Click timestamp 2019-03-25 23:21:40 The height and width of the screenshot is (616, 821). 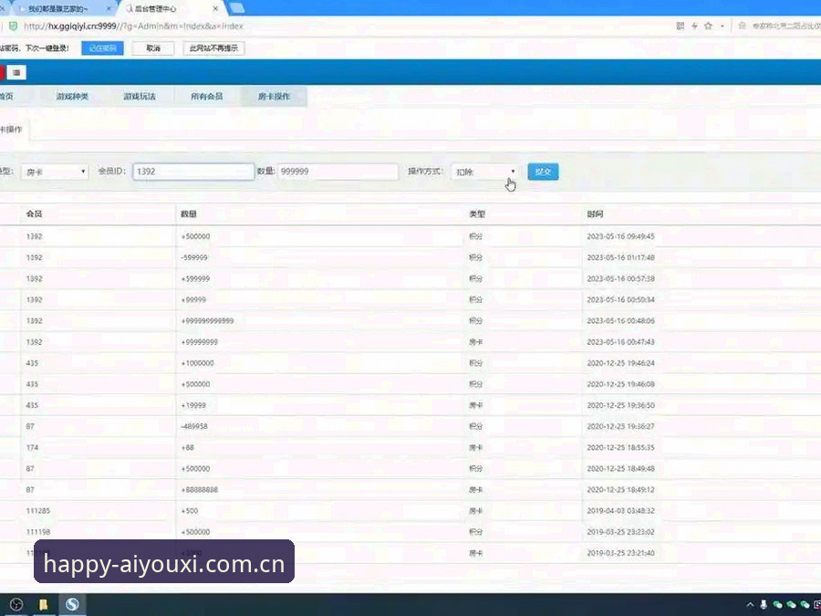620,553
